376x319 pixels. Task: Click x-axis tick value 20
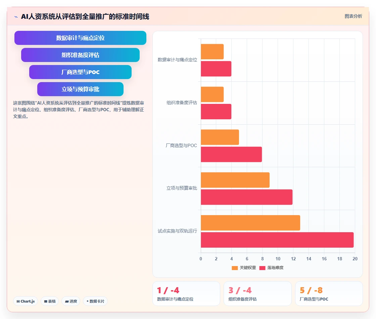[355, 259]
